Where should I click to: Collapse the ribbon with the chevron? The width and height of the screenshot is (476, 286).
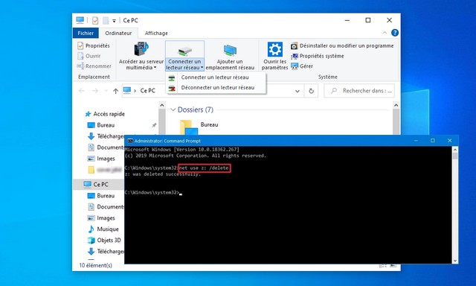pyautogui.click(x=385, y=33)
